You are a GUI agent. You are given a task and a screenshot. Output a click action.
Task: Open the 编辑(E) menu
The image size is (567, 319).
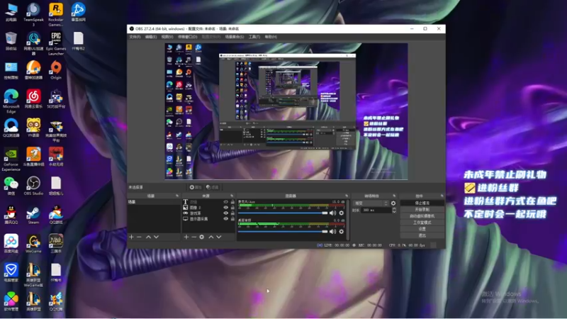[x=151, y=37]
